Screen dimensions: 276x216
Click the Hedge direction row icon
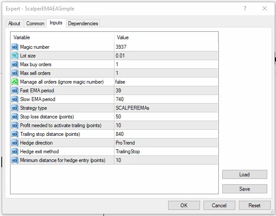15,143
